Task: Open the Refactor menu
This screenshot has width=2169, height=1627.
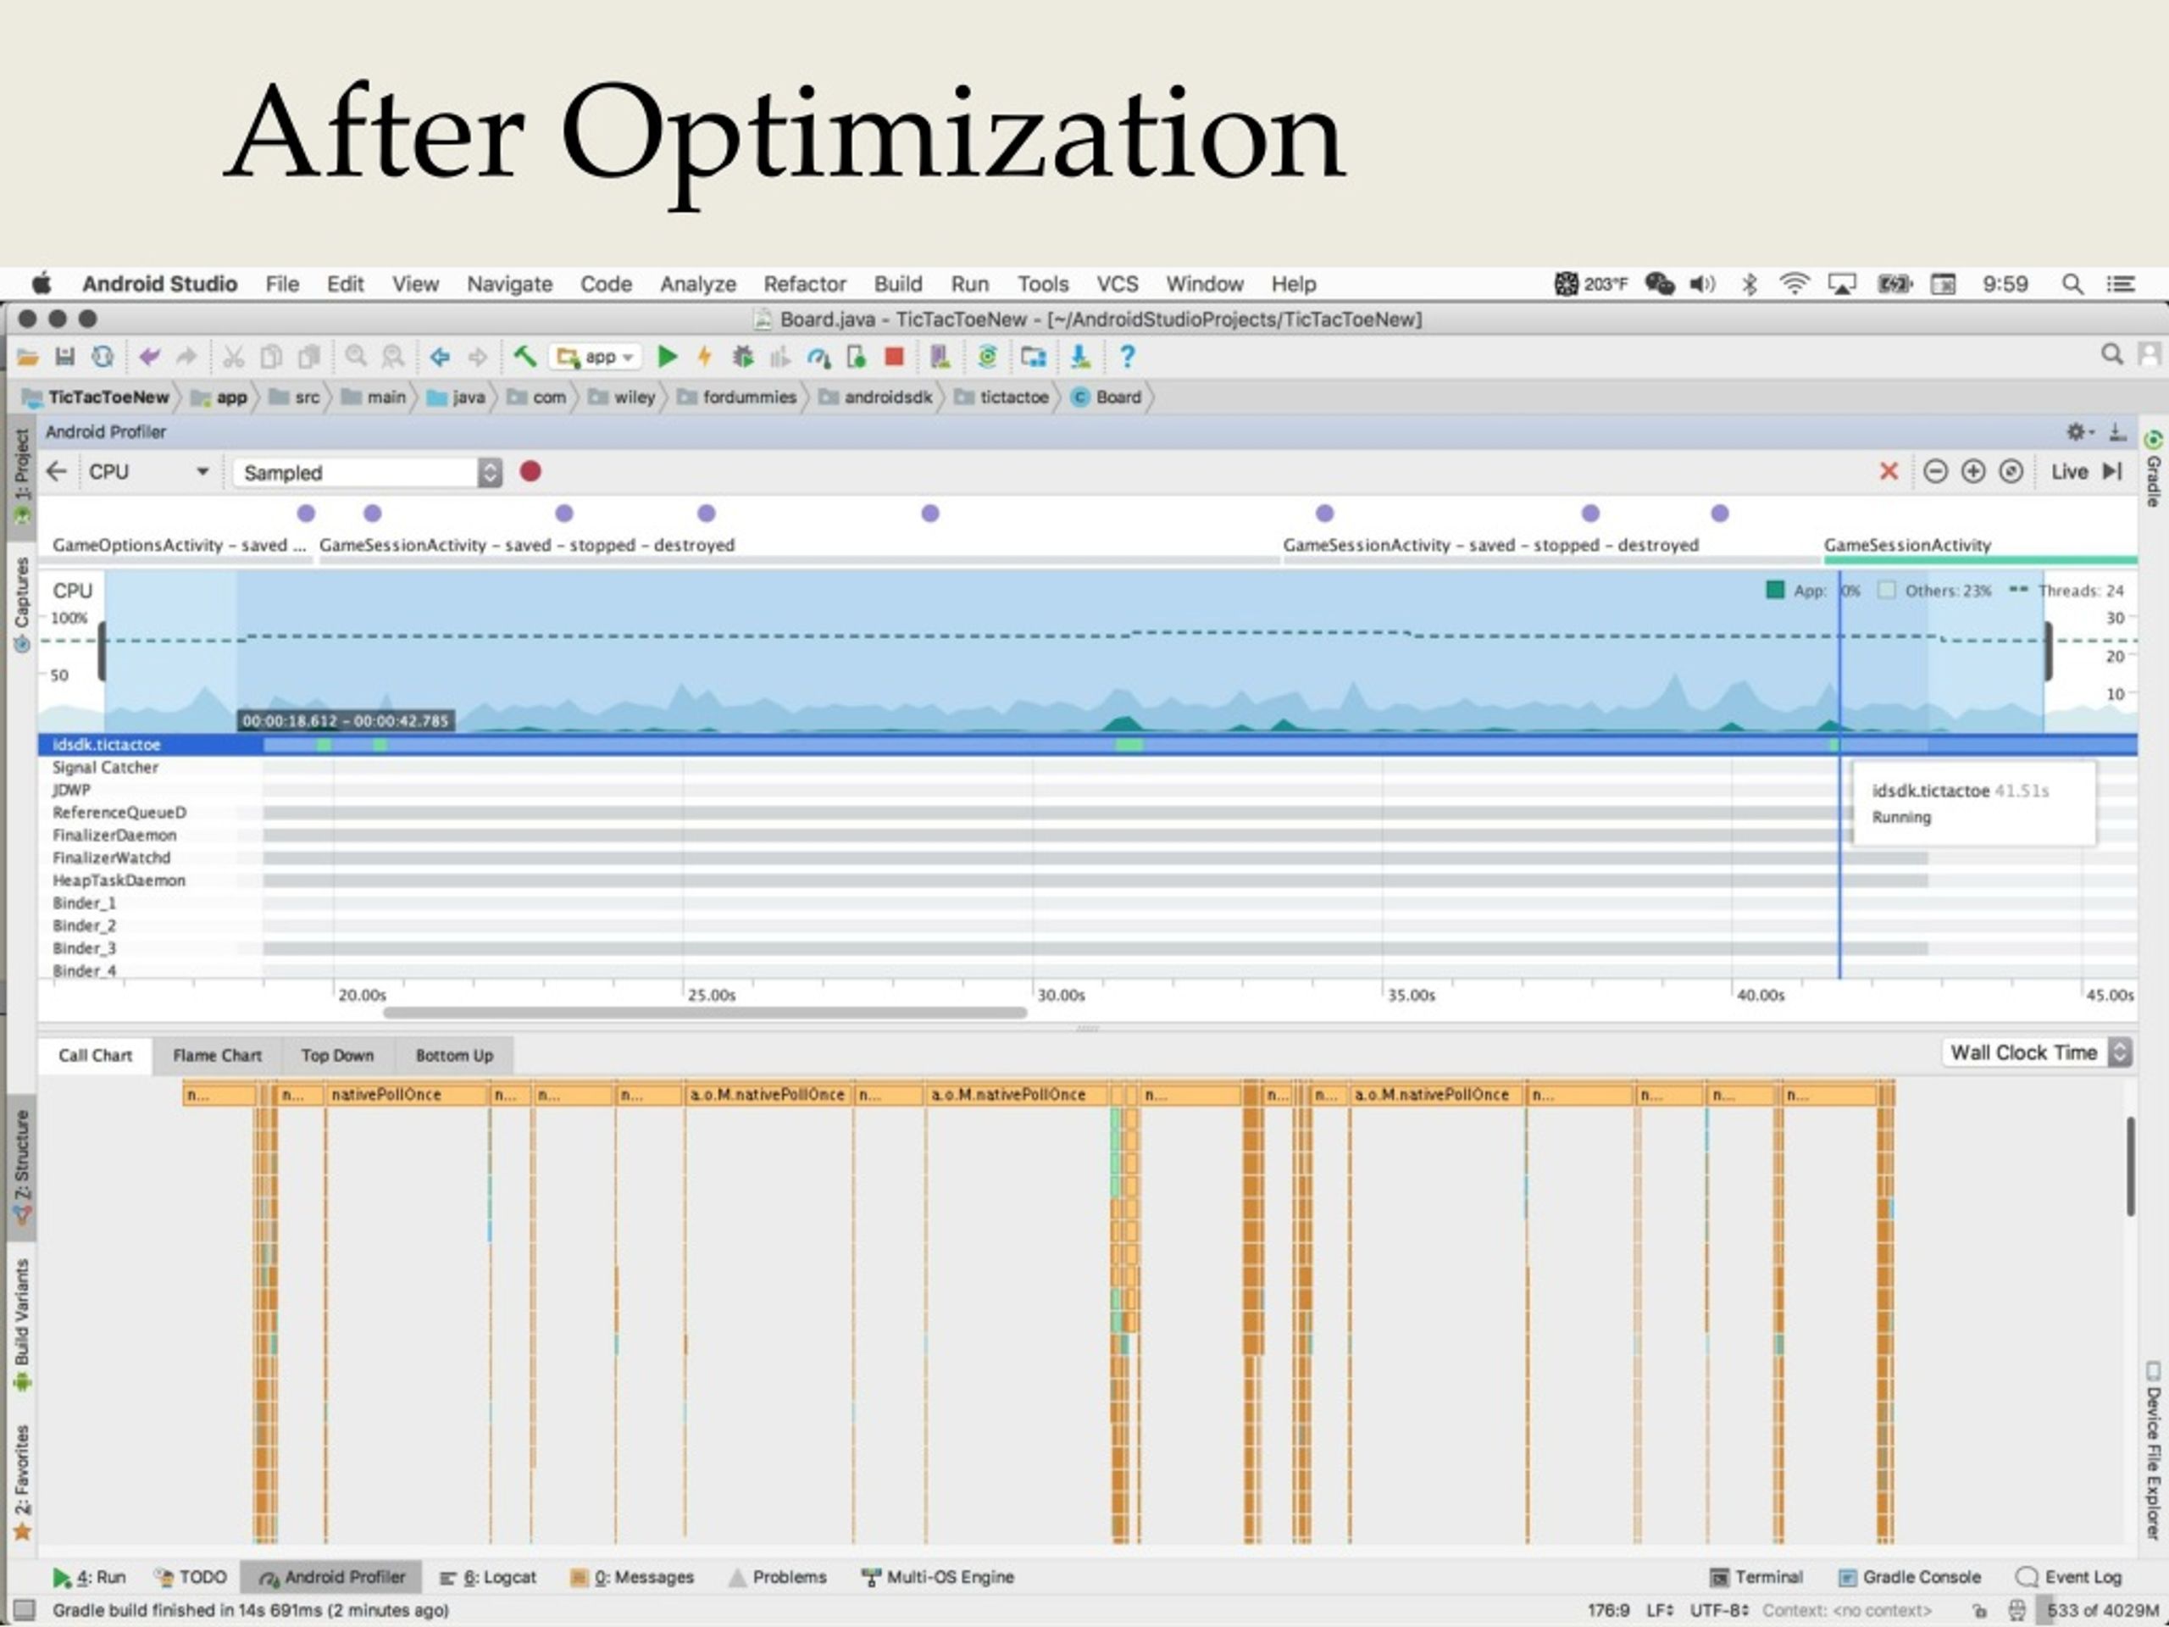Action: pyautogui.click(x=804, y=285)
